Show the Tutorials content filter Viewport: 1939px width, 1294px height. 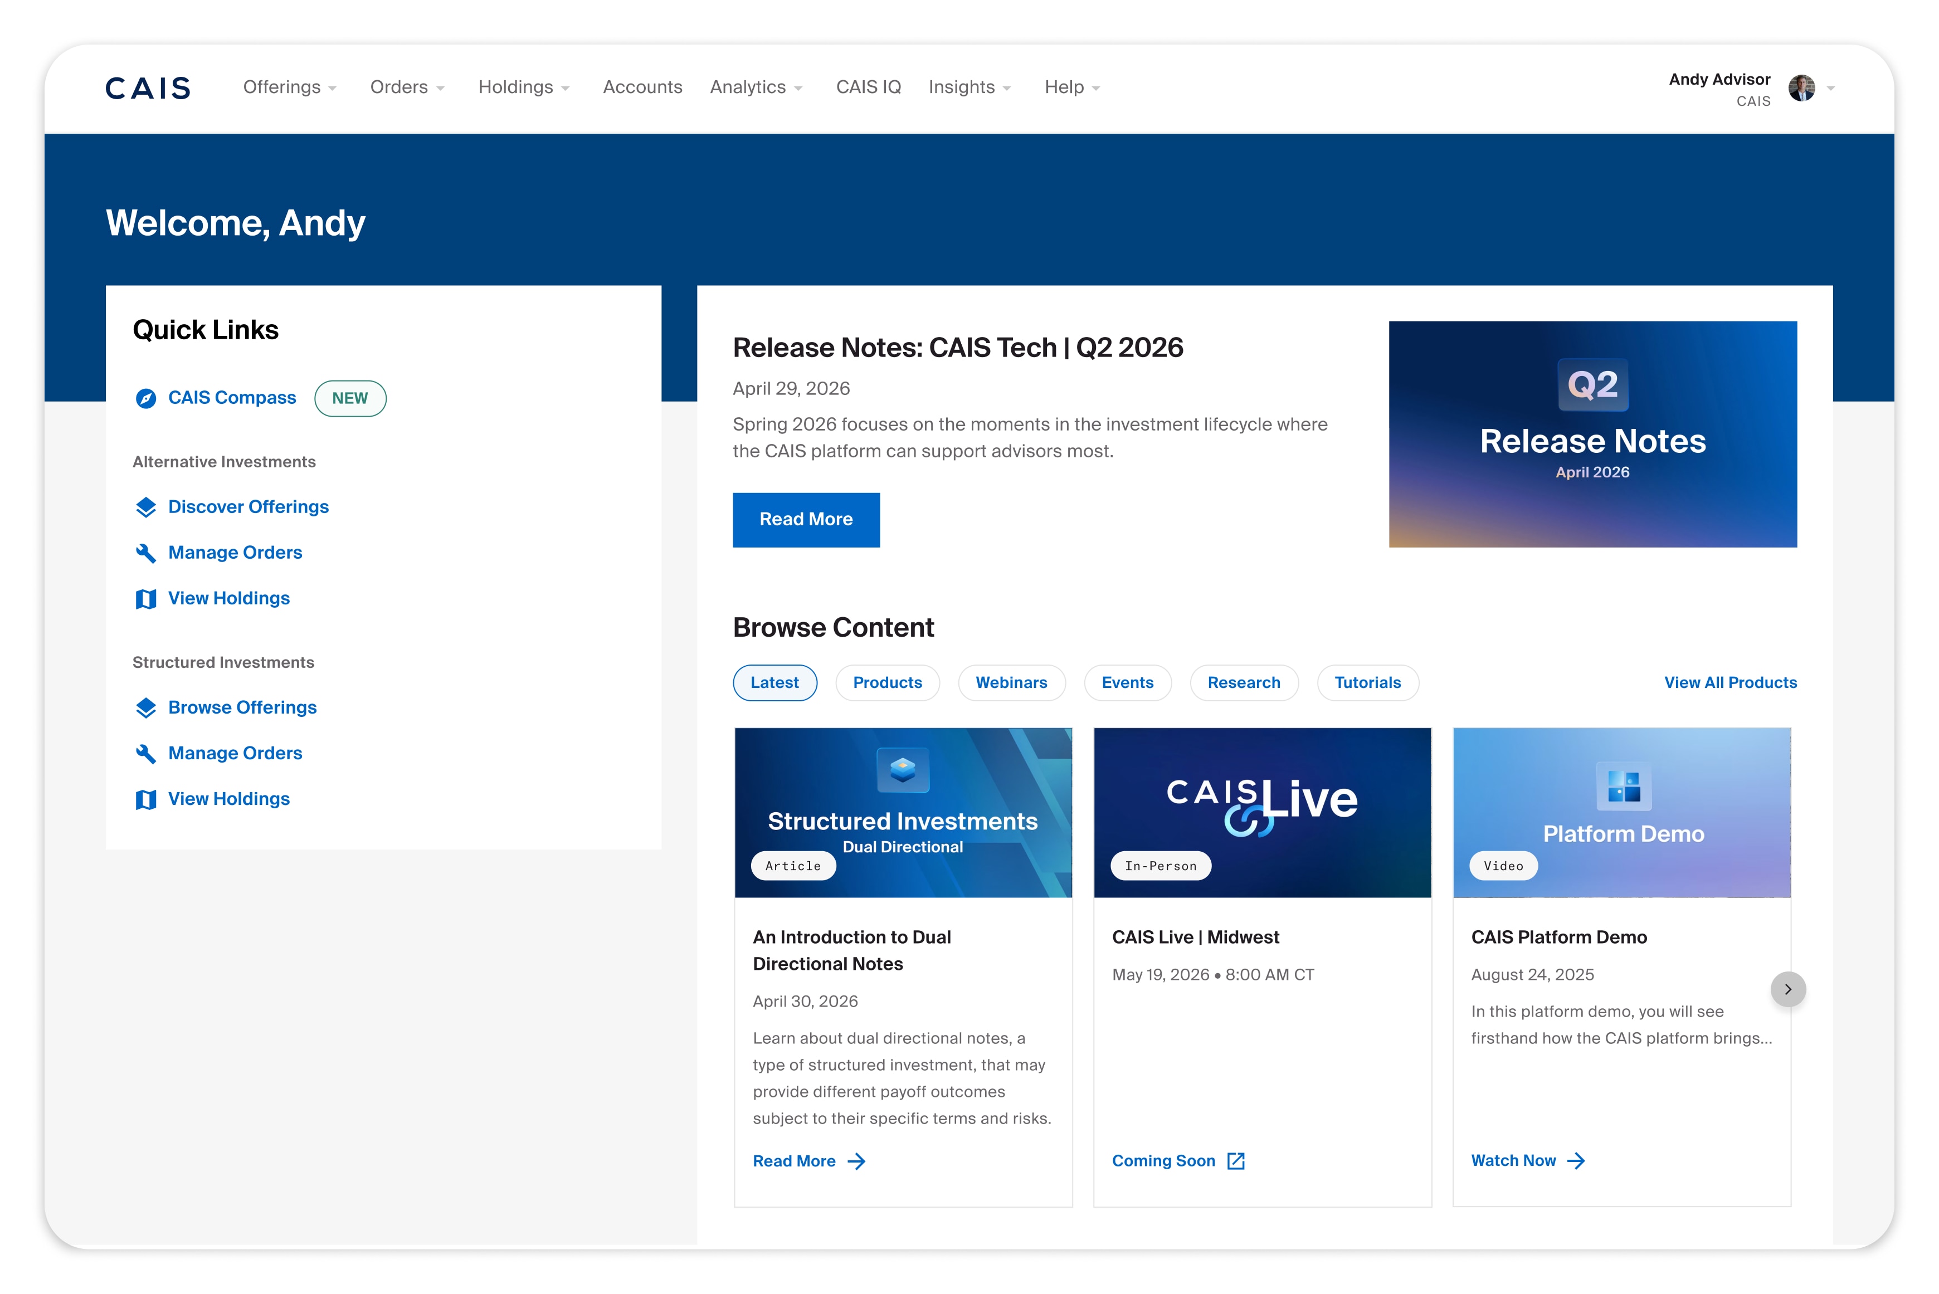coord(1368,683)
